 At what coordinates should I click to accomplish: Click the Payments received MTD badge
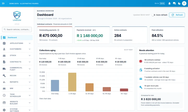(x=94, y=30)
